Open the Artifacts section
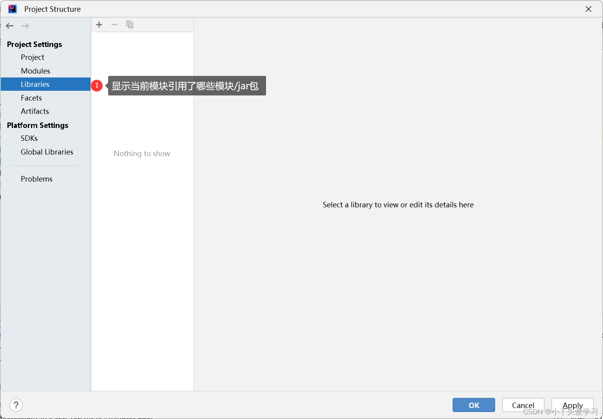The width and height of the screenshot is (603, 419). click(35, 111)
